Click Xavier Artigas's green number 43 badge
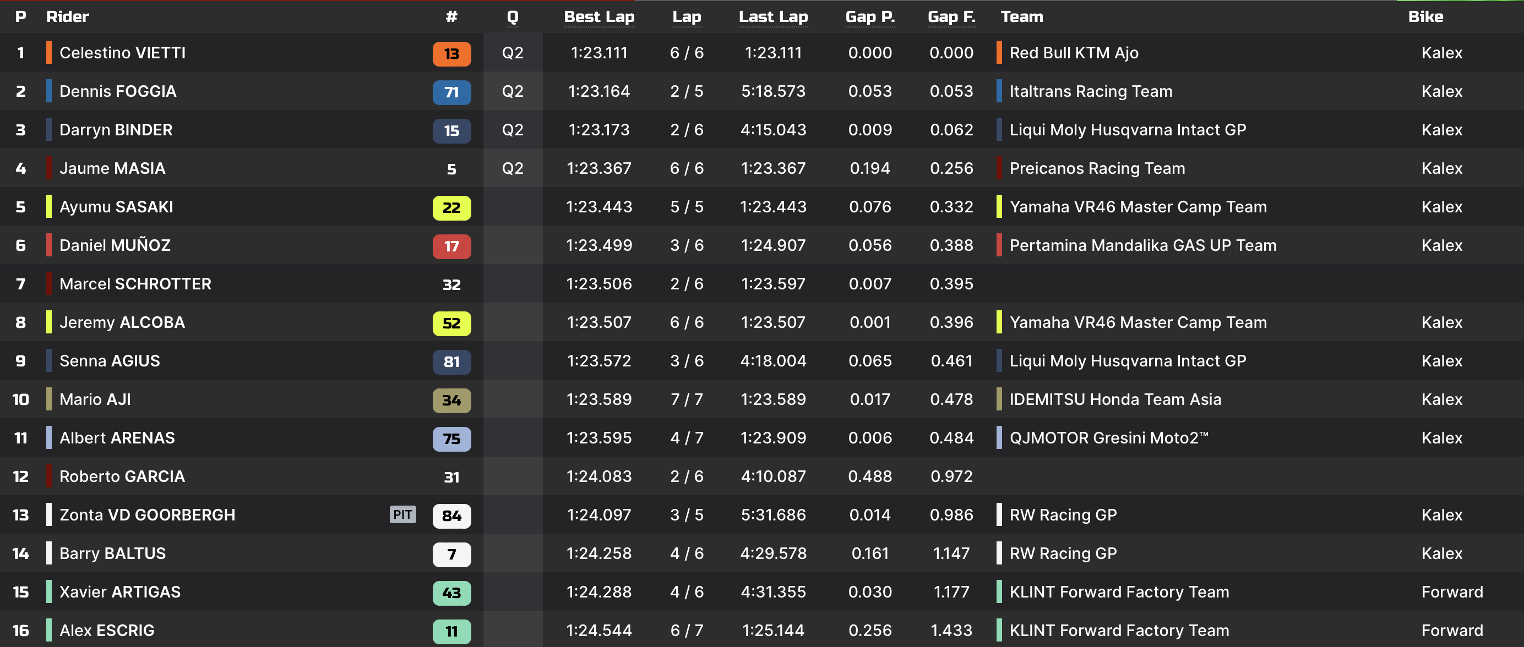 coord(451,593)
